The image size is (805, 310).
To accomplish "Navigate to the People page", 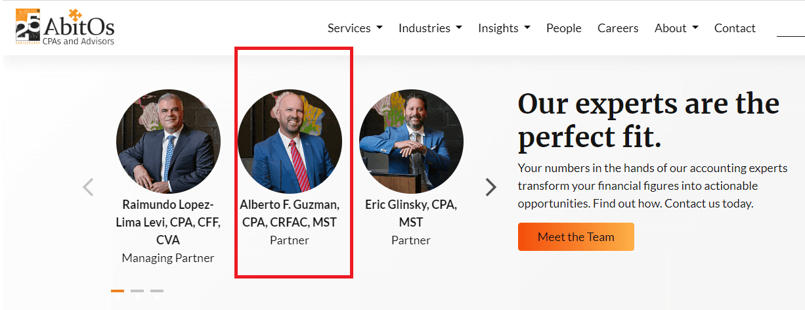I will [564, 28].
